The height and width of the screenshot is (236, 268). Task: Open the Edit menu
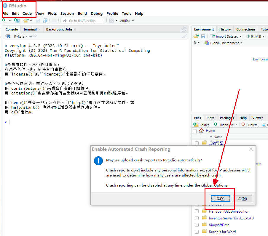point(15,13)
